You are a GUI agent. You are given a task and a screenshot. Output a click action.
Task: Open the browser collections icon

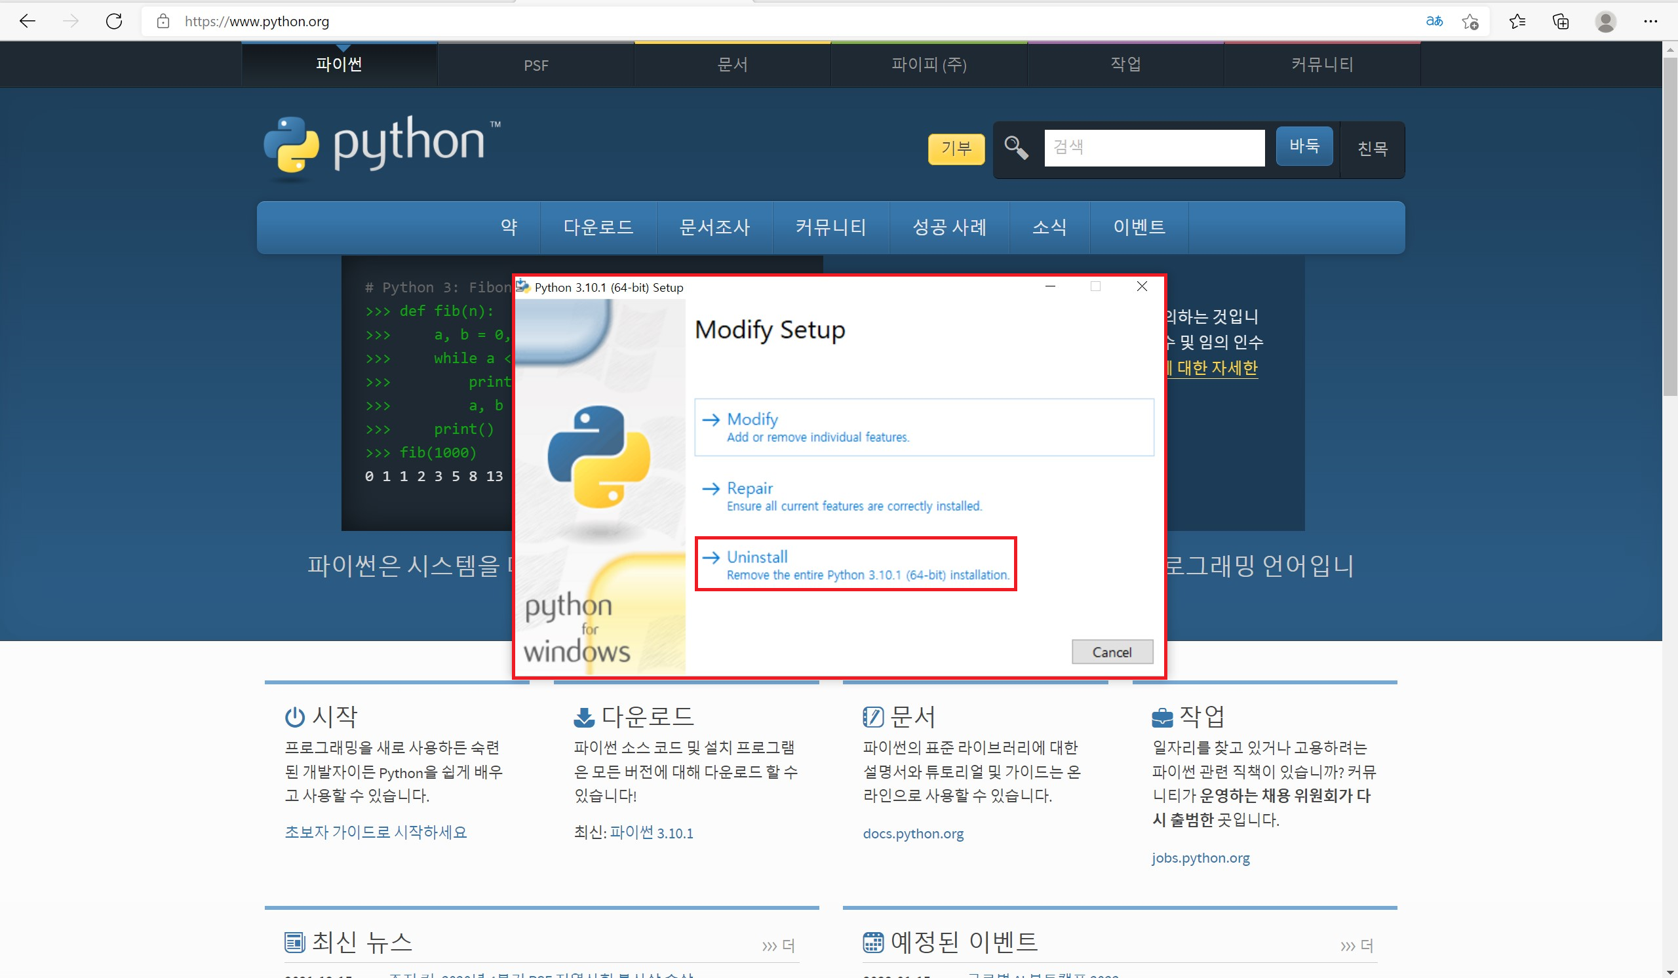[x=1561, y=22]
